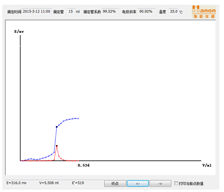Enable the 打印当前点数值 checkbox
Screen dimensions: 224x192
click(x=176, y=183)
